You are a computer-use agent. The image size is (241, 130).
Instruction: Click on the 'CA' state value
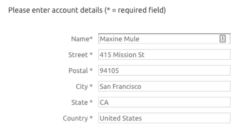[x=104, y=102]
